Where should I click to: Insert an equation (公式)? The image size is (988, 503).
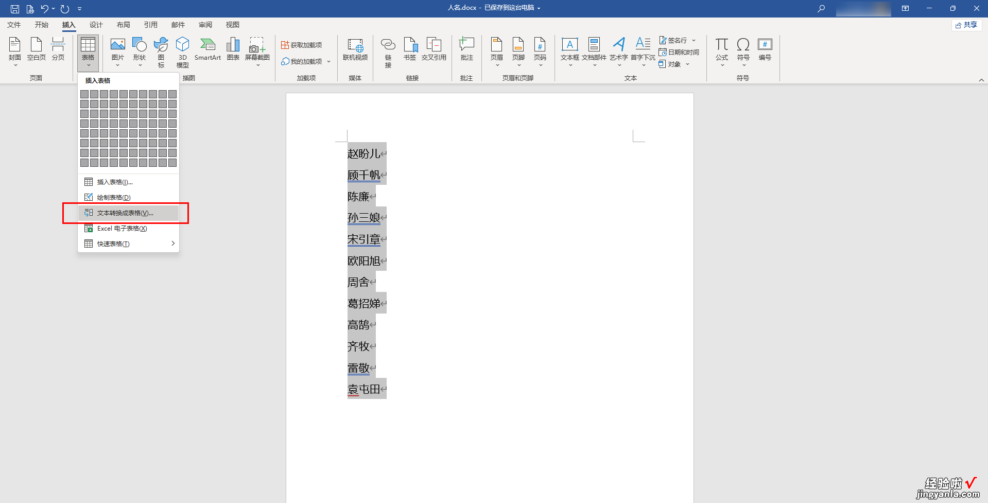tap(722, 52)
